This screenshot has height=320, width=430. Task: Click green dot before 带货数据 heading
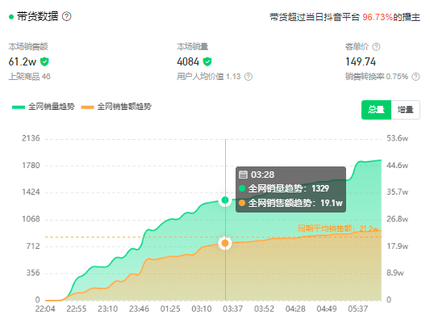(11, 17)
